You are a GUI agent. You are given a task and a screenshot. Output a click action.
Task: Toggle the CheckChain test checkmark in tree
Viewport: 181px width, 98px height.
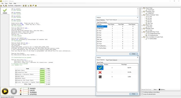(x=146, y=10)
